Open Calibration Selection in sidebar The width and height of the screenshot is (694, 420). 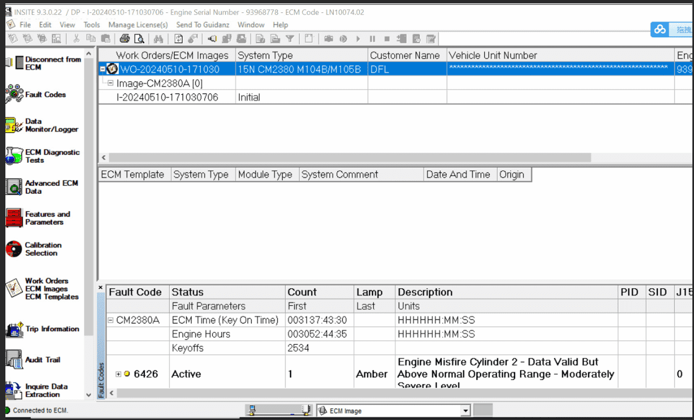[x=42, y=249]
